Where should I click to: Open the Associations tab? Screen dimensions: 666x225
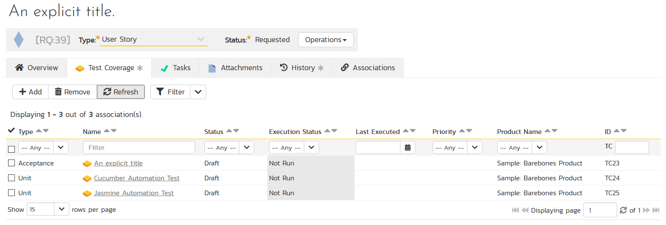[368, 68]
